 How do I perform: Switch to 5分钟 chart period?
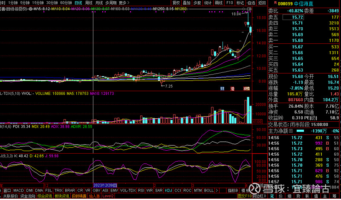[25, 3]
